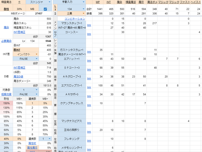Click INT差補正 link in the row showing 714
The image size is (202, 152).
pyautogui.click(x=19, y=68)
